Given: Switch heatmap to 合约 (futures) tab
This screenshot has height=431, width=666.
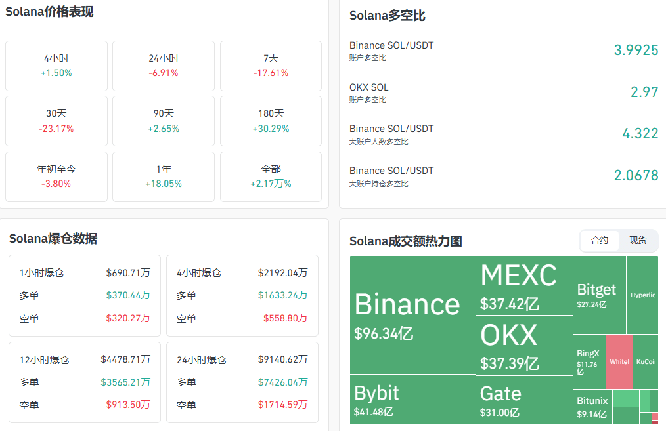Looking at the screenshot, I should (600, 241).
